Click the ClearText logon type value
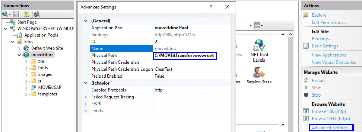This screenshot has height=132, width=362. pyautogui.click(x=163, y=69)
